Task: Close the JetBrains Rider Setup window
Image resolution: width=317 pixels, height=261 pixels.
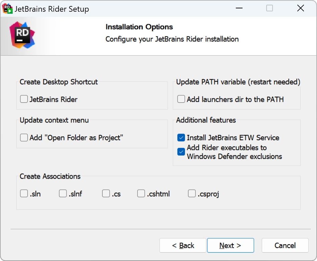Action: tap(301, 8)
